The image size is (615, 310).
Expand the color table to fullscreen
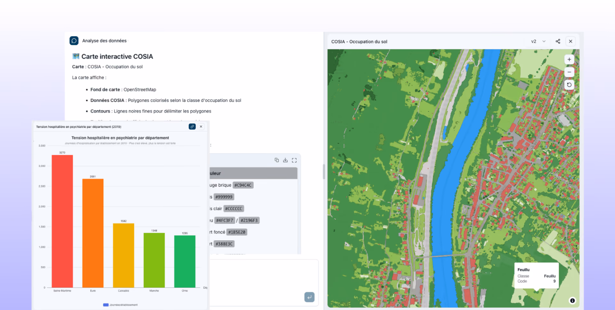tap(294, 160)
